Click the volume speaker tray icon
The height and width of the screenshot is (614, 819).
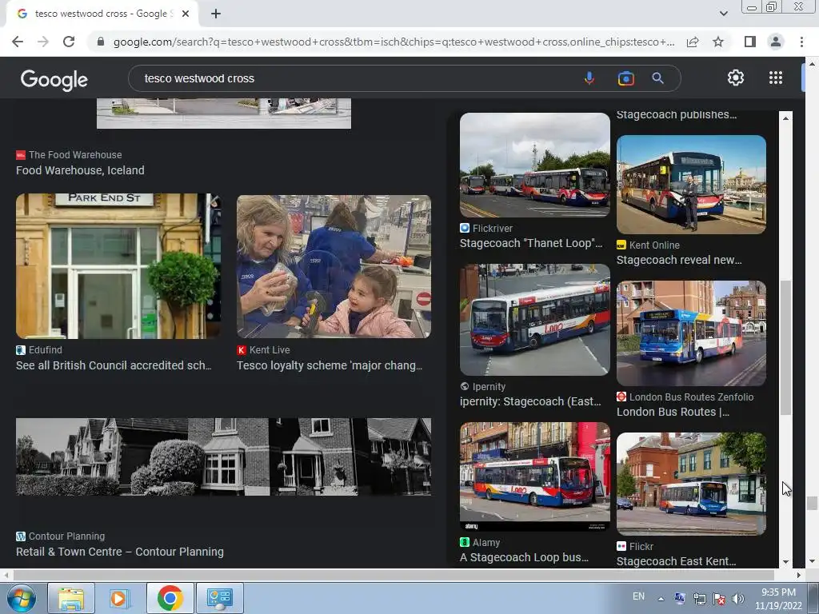click(738, 599)
